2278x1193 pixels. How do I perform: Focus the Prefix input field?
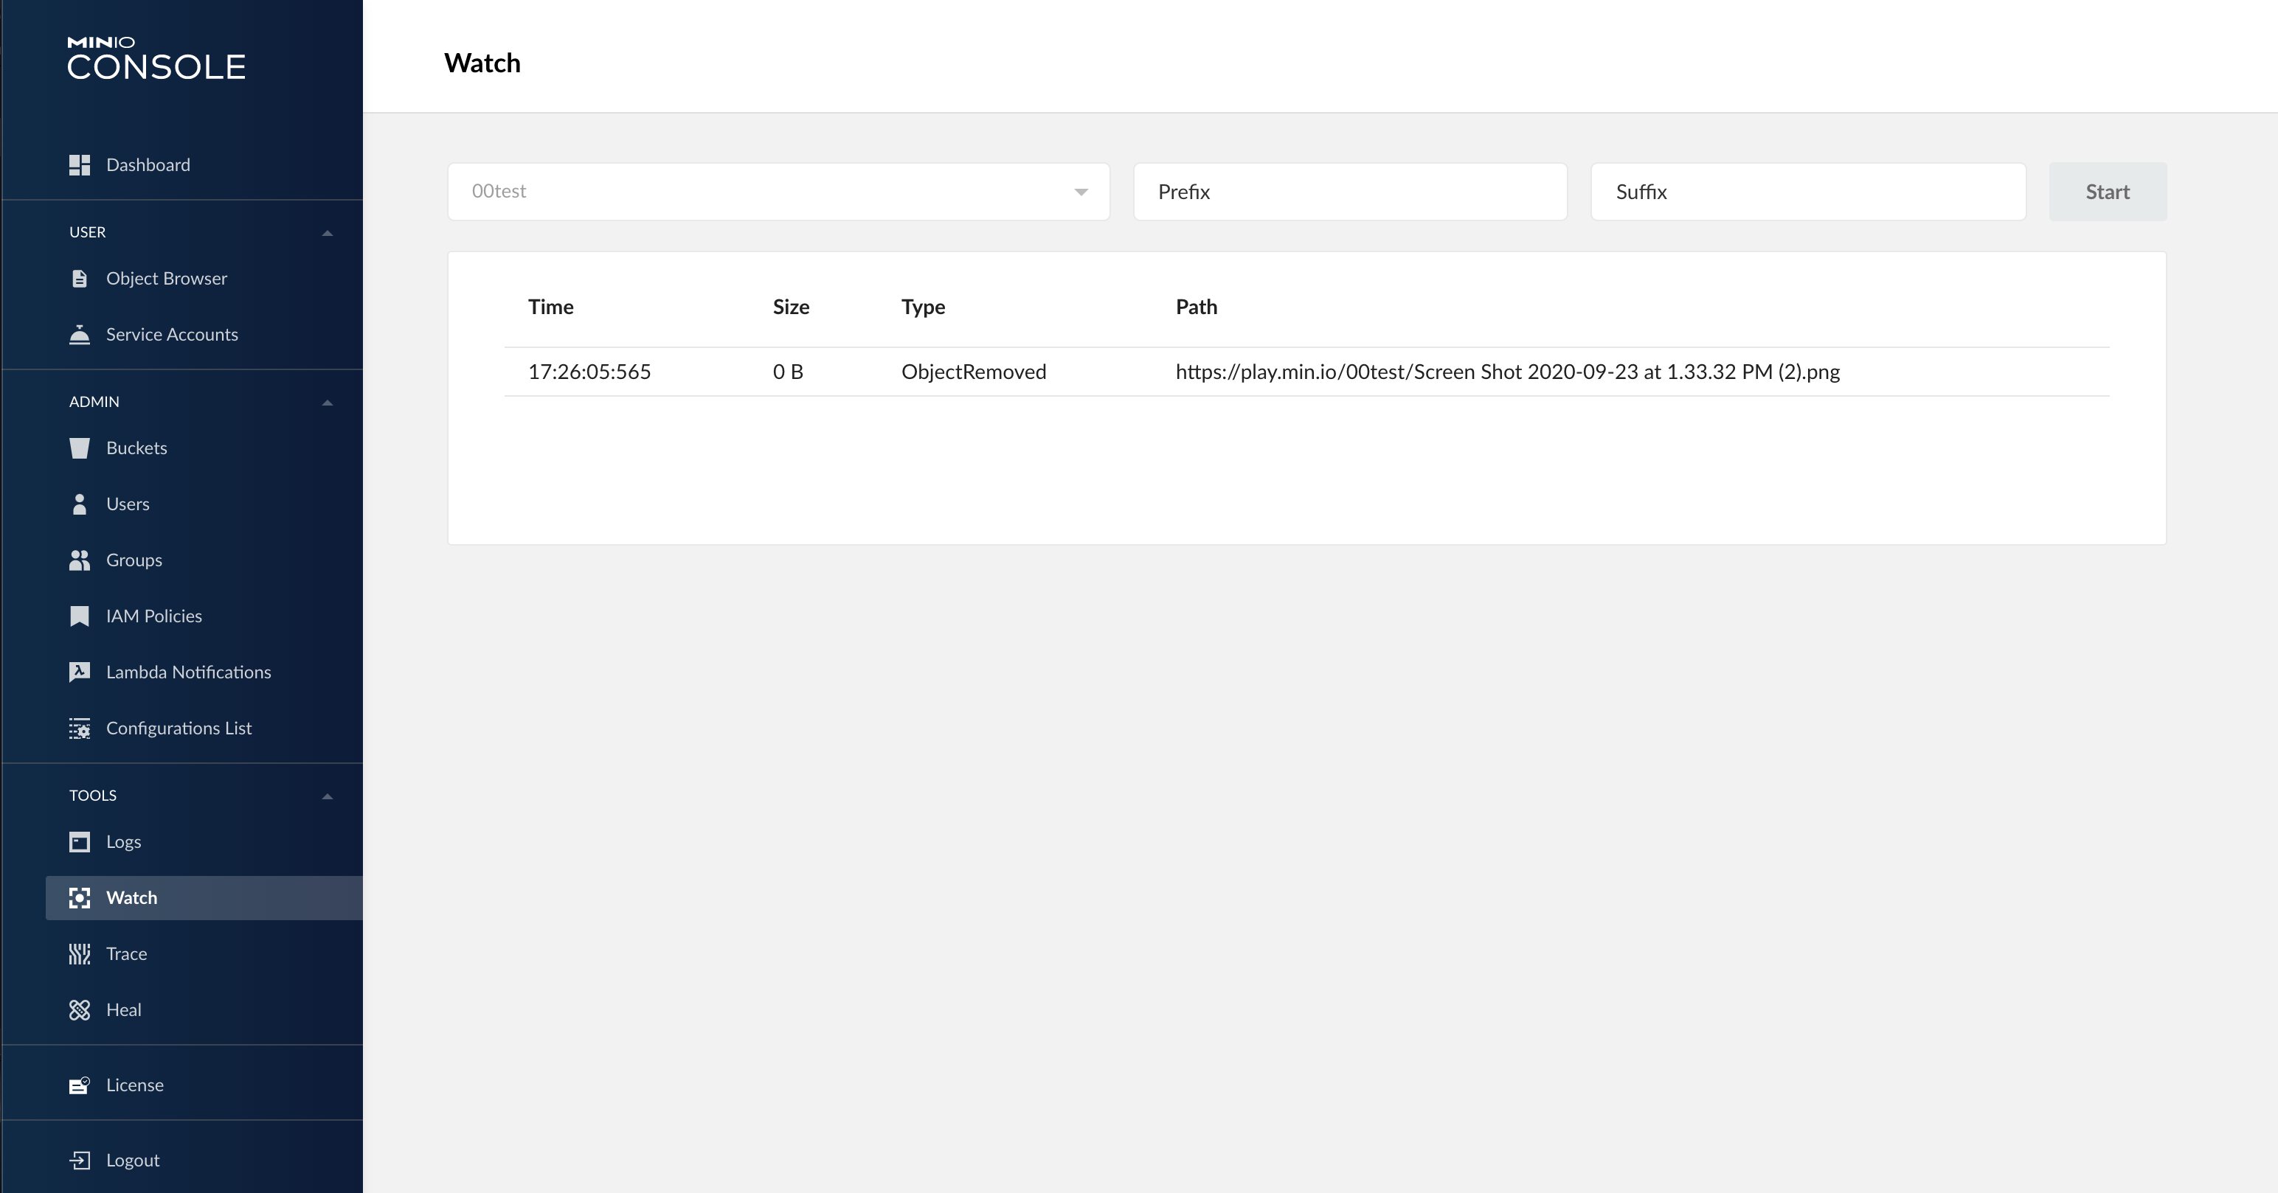tap(1351, 192)
